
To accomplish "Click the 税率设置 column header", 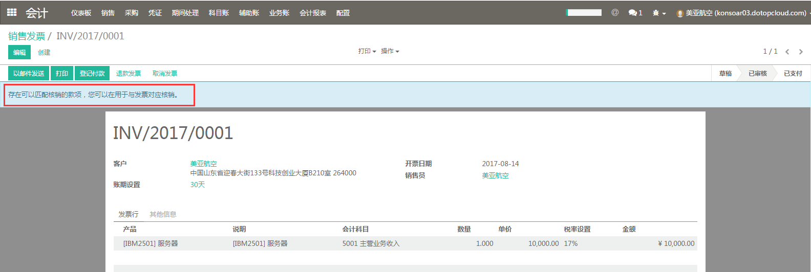I will tap(577, 229).
